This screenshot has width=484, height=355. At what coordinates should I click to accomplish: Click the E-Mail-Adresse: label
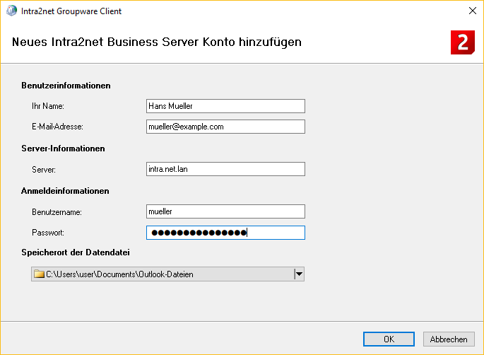pyautogui.click(x=57, y=127)
